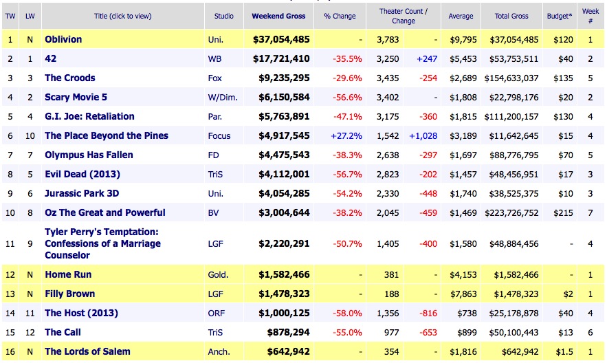The height and width of the screenshot is (363, 607).
Task: View Evil Dead (2013) details
Action: (x=81, y=175)
